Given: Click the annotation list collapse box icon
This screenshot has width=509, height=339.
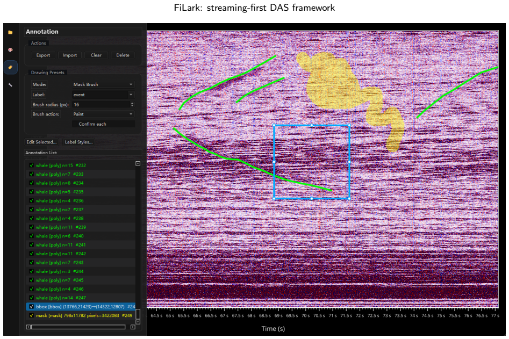Looking at the screenshot, I should coord(138,163).
